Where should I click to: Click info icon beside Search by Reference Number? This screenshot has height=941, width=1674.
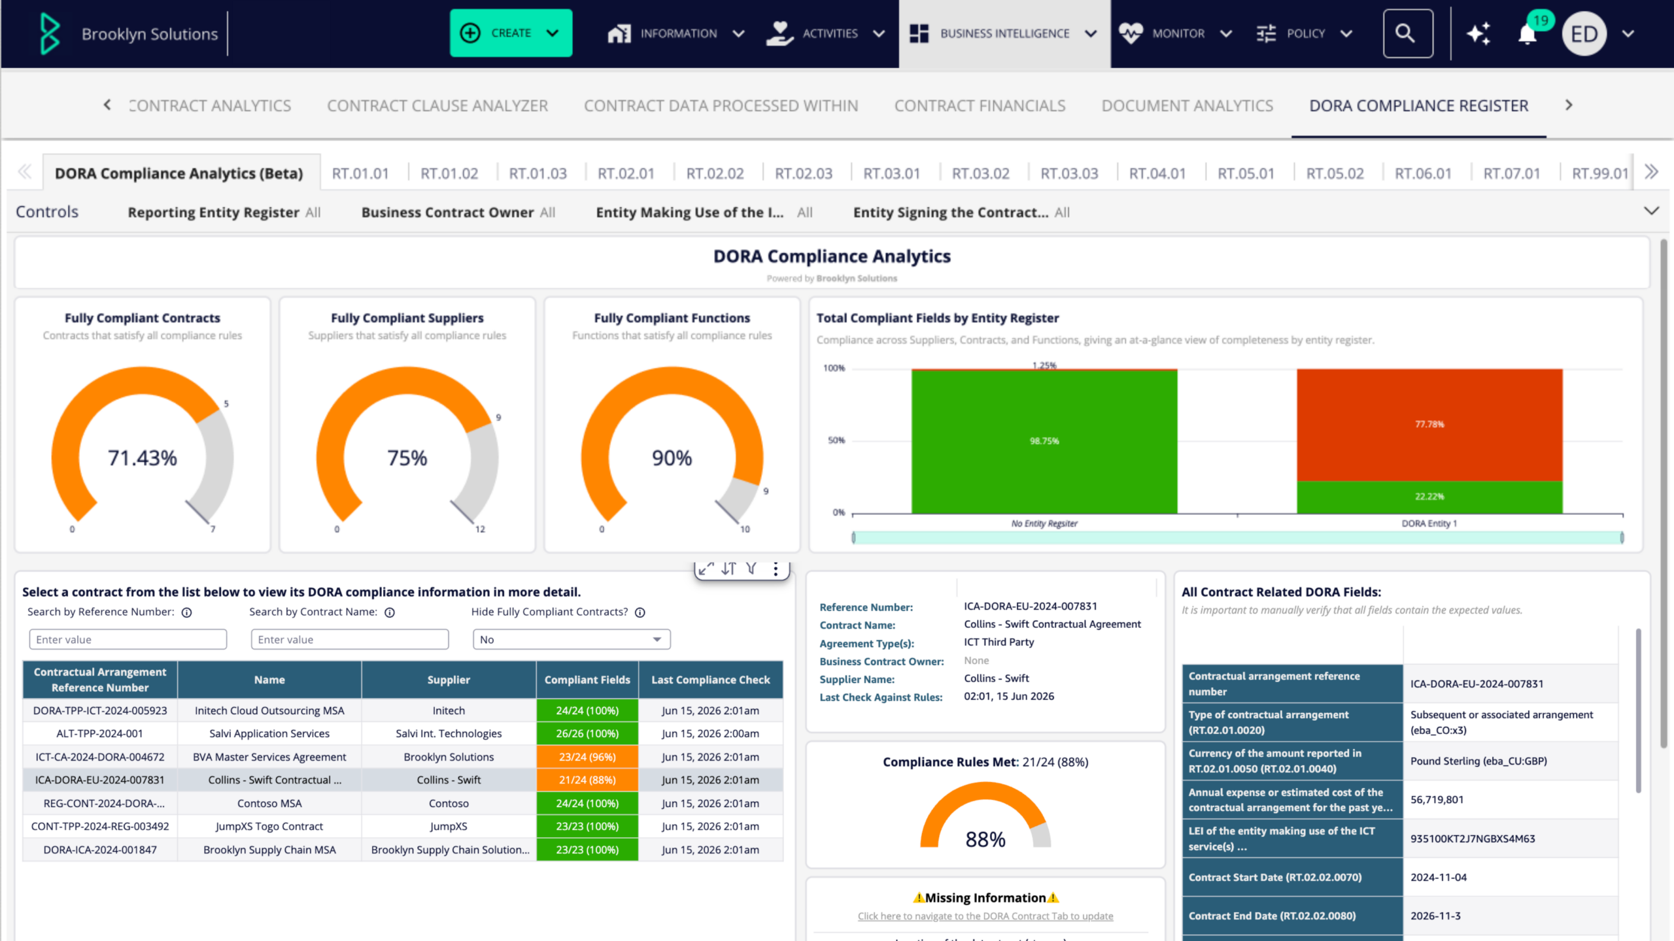[187, 612]
